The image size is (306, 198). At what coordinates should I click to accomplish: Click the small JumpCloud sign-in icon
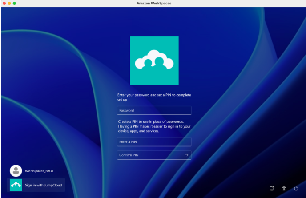(x=16, y=185)
